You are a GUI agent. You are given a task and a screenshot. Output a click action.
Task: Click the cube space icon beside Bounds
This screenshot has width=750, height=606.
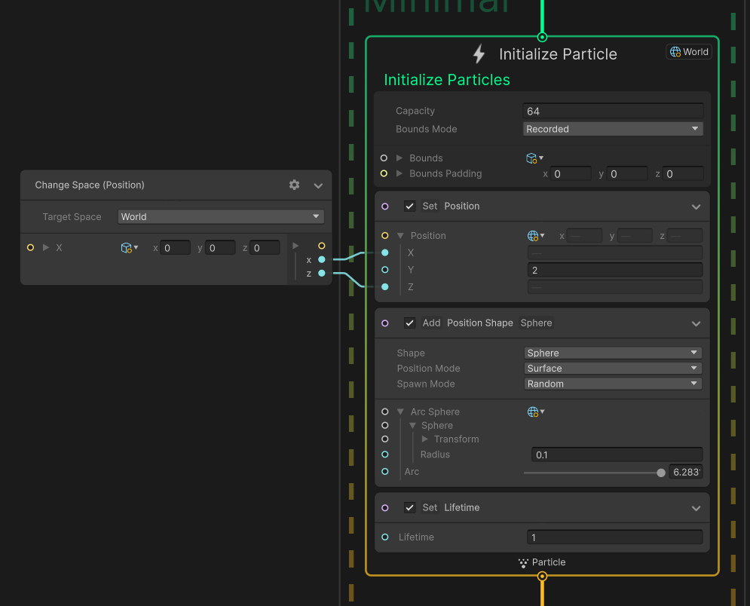[x=531, y=158]
